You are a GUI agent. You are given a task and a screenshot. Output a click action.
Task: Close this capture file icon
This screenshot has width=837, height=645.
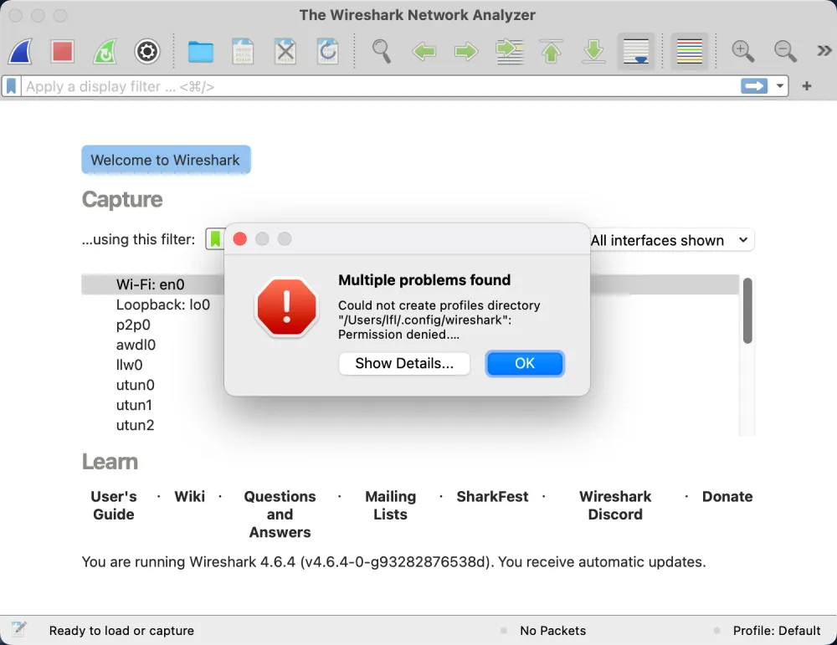[285, 52]
